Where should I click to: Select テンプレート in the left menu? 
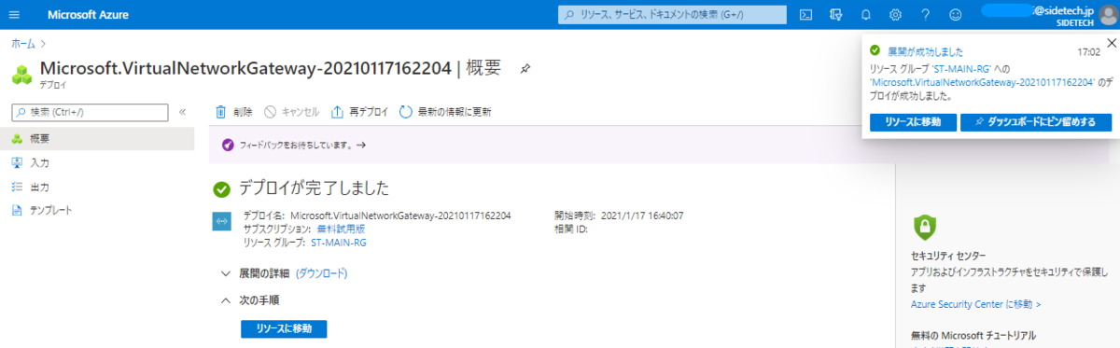click(x=97, y=211)
